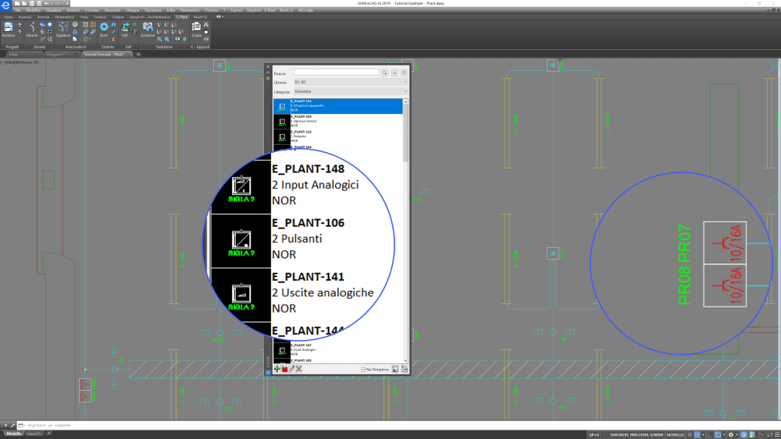The image size is (781, 439).
Task: Toggle snap mode in status bar
Action: click(x=697, y=434)
